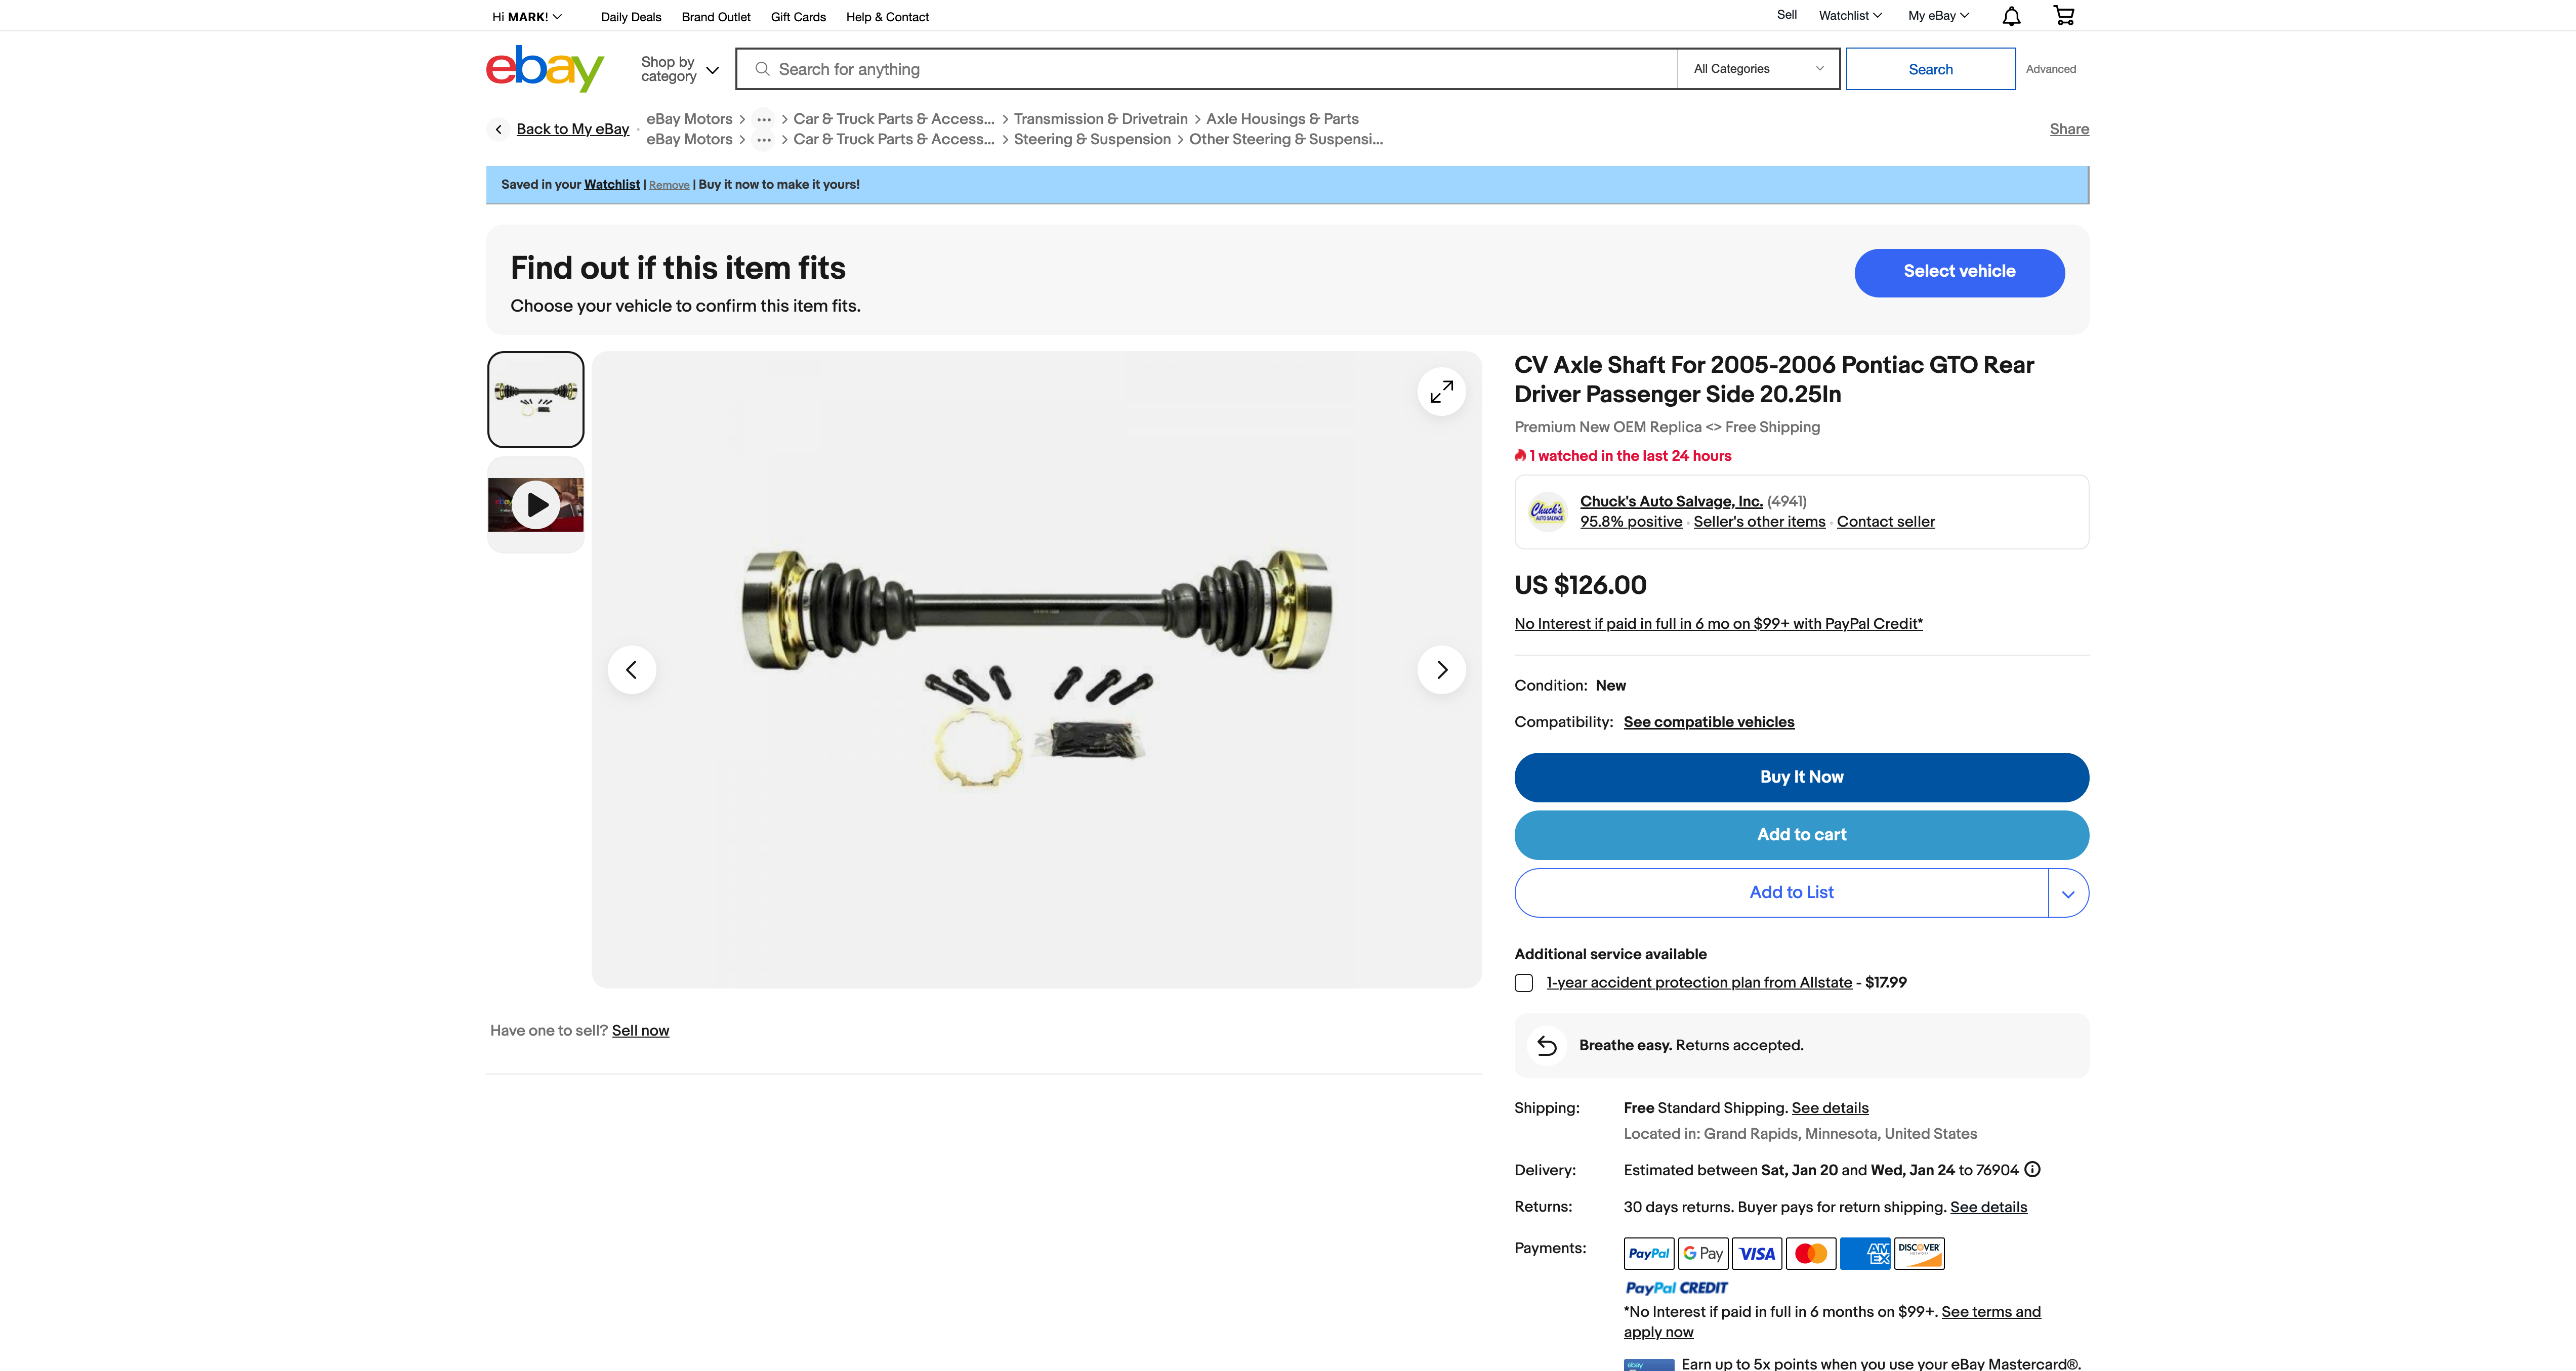Click the eBay logo
2576x1371 pixels.
tap(545, 68)
